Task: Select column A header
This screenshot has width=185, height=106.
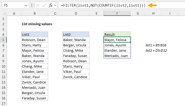Action: pyautogui.click(x=14, y=13)
